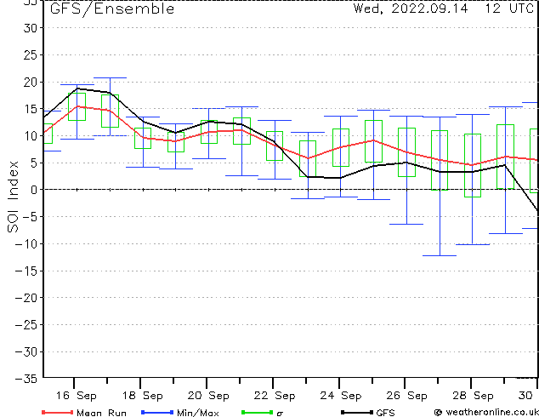Click the y-axis value '30'
The height and width of the screenshot is (417, 539).
(x=31, y=28)
